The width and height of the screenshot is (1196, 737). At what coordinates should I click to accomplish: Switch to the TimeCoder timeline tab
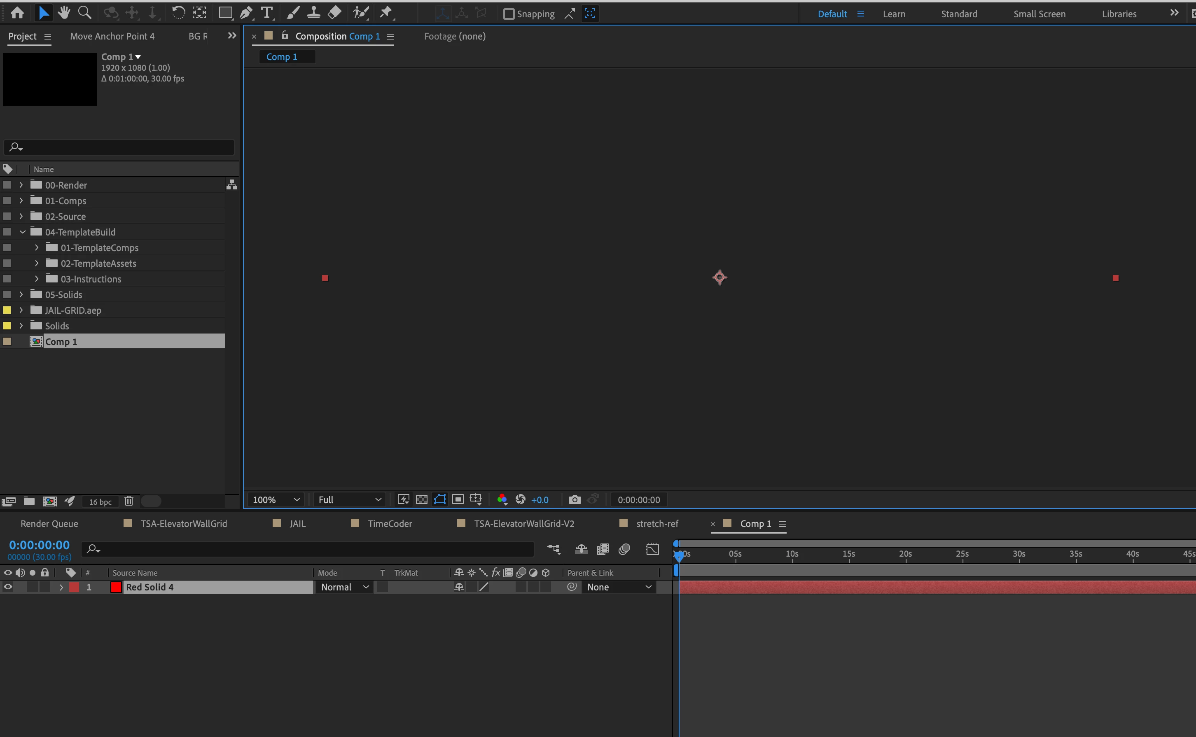point(389,523)
